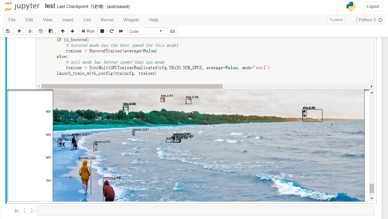Open the File menu

tap(12, 20)
